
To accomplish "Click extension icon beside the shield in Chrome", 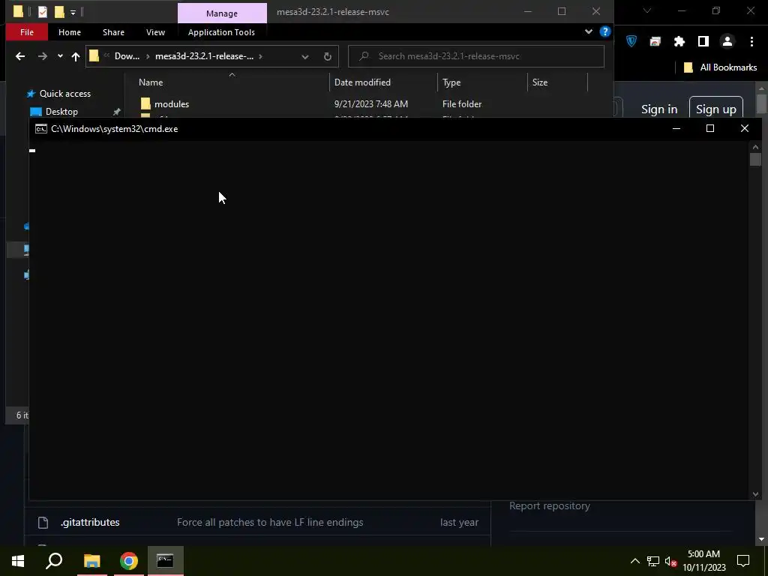I will [x=655, y=42].
